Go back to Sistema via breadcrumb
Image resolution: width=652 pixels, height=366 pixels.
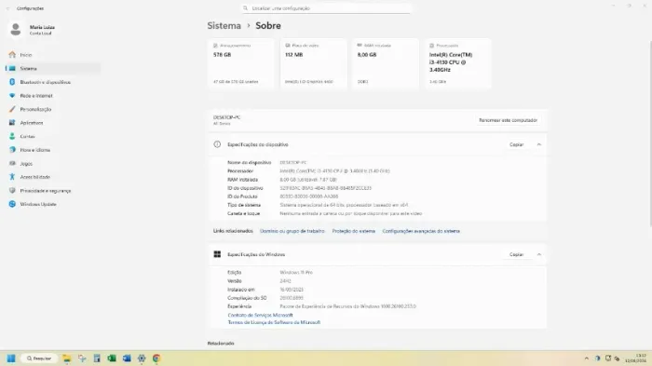[224, 26]
